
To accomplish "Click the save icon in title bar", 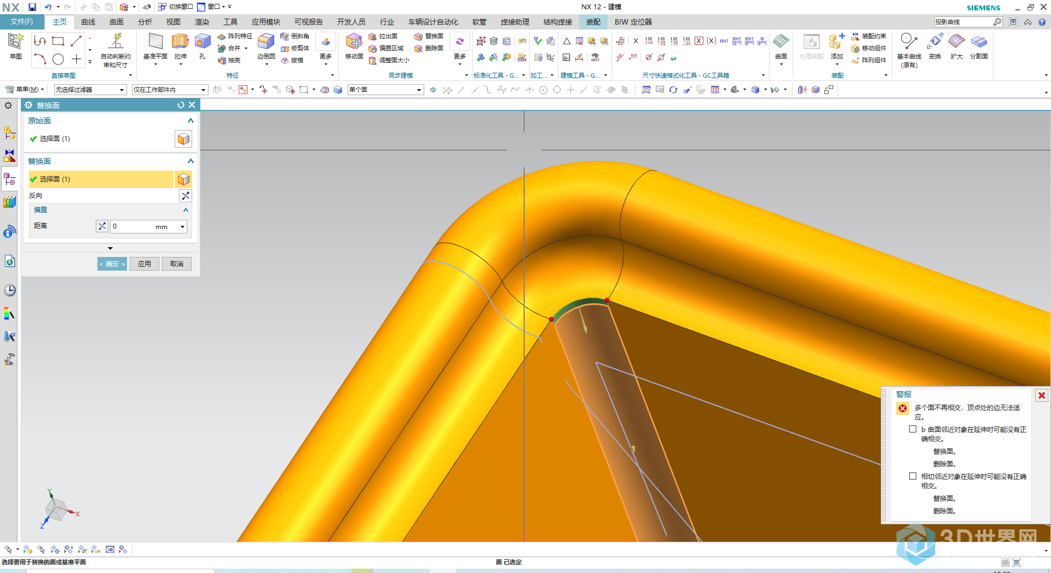I will 32,7.
